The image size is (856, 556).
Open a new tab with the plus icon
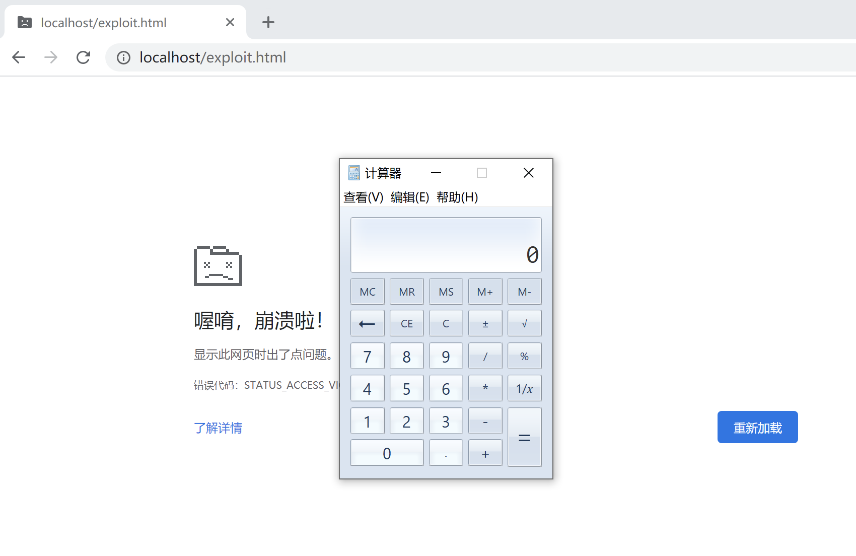268,22
